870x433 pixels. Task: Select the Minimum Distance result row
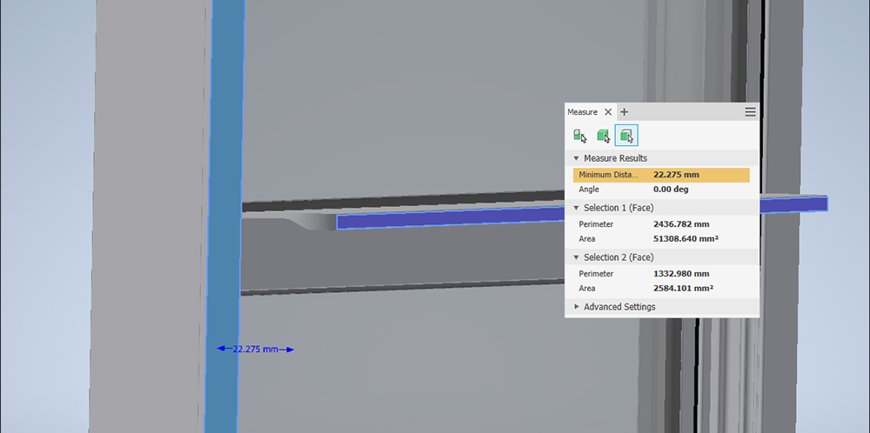click(x=661, y=175)
